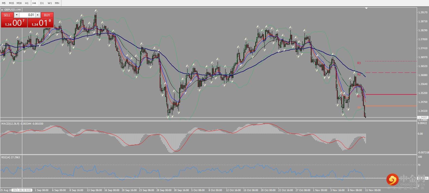Click the 0.01 volume input field
The width and height of the screenshot is (429, 193).
27,15
